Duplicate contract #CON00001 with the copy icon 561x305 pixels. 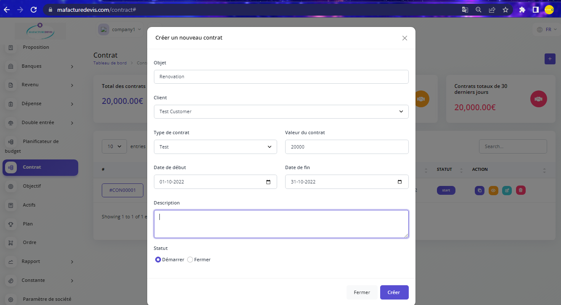tap(479, 191)
